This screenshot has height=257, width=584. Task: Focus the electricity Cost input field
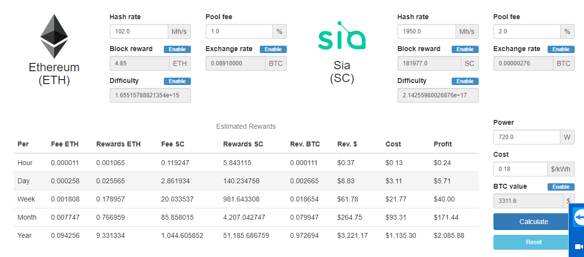point(520,169)
